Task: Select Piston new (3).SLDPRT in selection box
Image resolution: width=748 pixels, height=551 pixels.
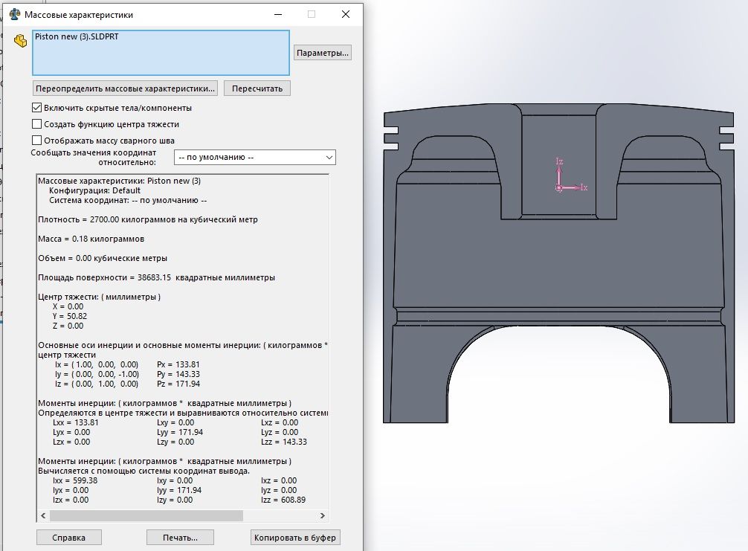Action: point(77,36)
